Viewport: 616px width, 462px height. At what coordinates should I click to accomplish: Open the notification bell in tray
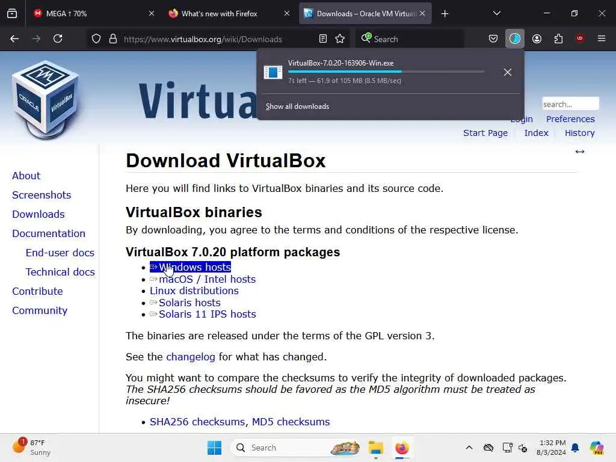575,448
